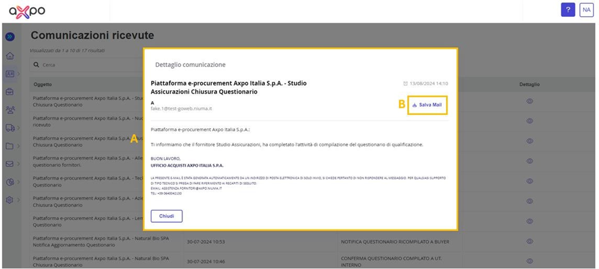
Task: Click the Cerca search field
Action: (87, 65)
